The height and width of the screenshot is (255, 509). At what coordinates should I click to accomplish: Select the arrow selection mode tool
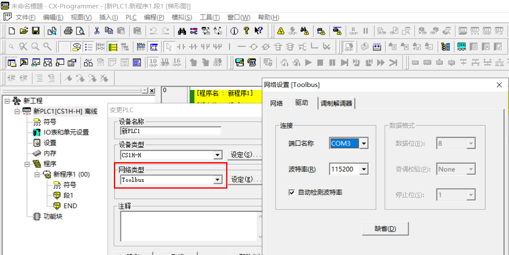coord(169,47)
